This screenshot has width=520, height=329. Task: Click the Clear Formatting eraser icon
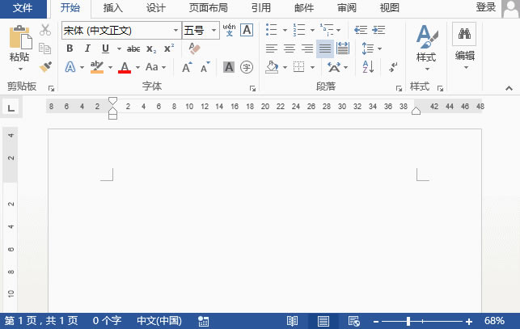click(x=194, y=49)
